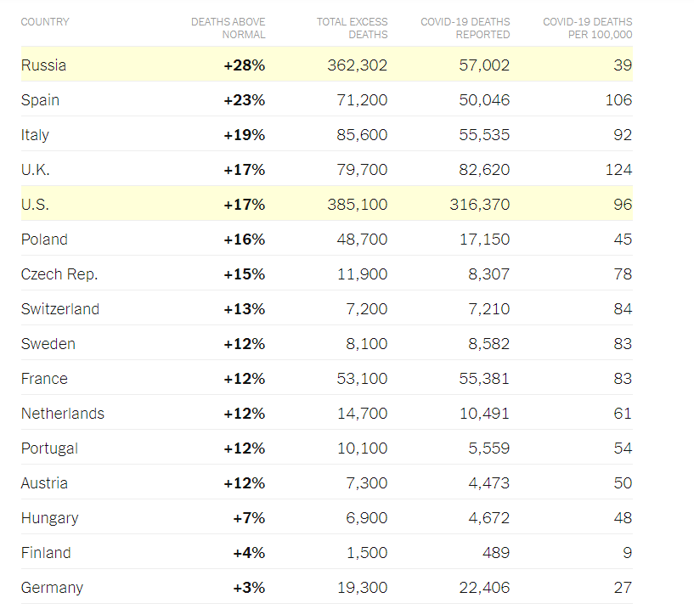694x609 pixels.
Task: Select the Czech Rep. row name
Action: coord(59,274)
